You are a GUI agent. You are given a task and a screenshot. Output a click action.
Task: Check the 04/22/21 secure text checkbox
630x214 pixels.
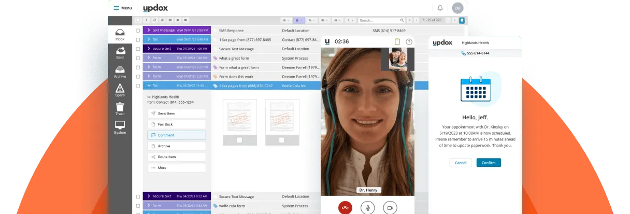pos(138,197)
